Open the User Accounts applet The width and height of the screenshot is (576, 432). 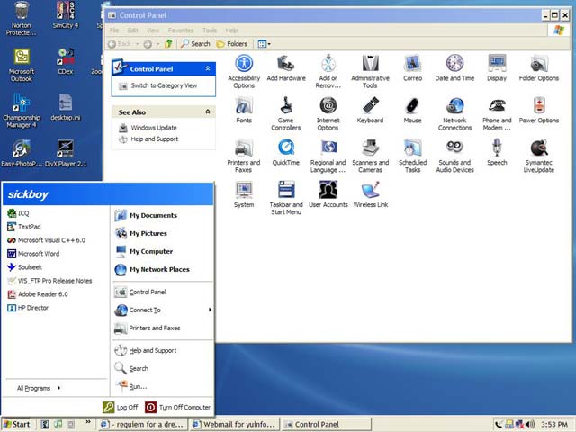[x=328, y=194]
